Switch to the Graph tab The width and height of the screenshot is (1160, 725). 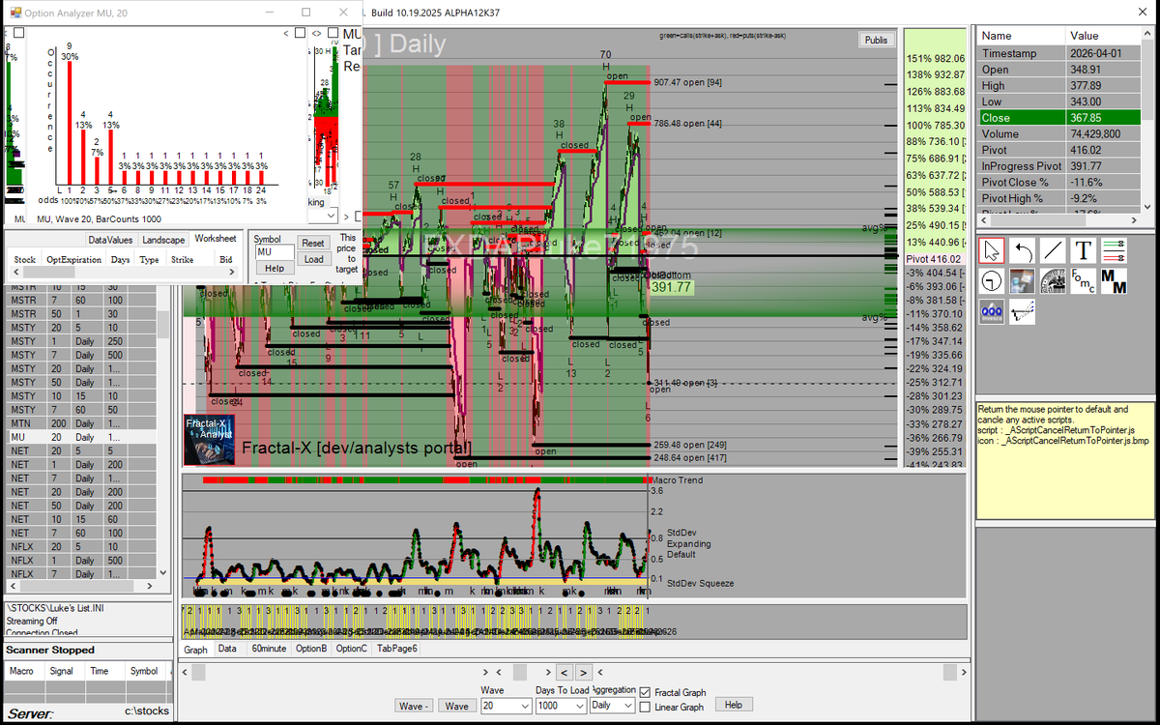(196, 650)
